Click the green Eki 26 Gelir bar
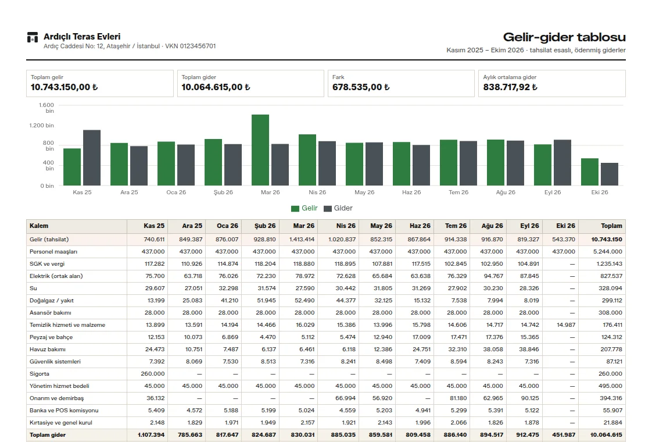This screenshot has height=442, width=652. tap(590, 172)
